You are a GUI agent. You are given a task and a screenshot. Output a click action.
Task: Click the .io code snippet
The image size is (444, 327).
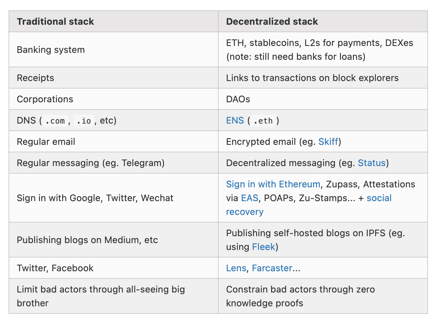[84, 121]
